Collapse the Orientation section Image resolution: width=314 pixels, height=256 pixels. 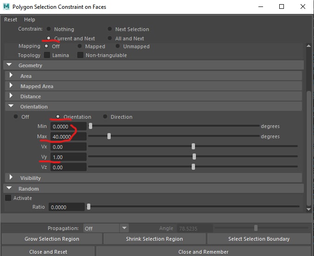pyautogui.click(x=11, y=106)
